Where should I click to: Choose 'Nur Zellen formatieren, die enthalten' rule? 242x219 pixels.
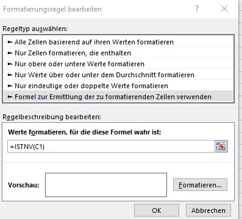[x=118, y=53]
